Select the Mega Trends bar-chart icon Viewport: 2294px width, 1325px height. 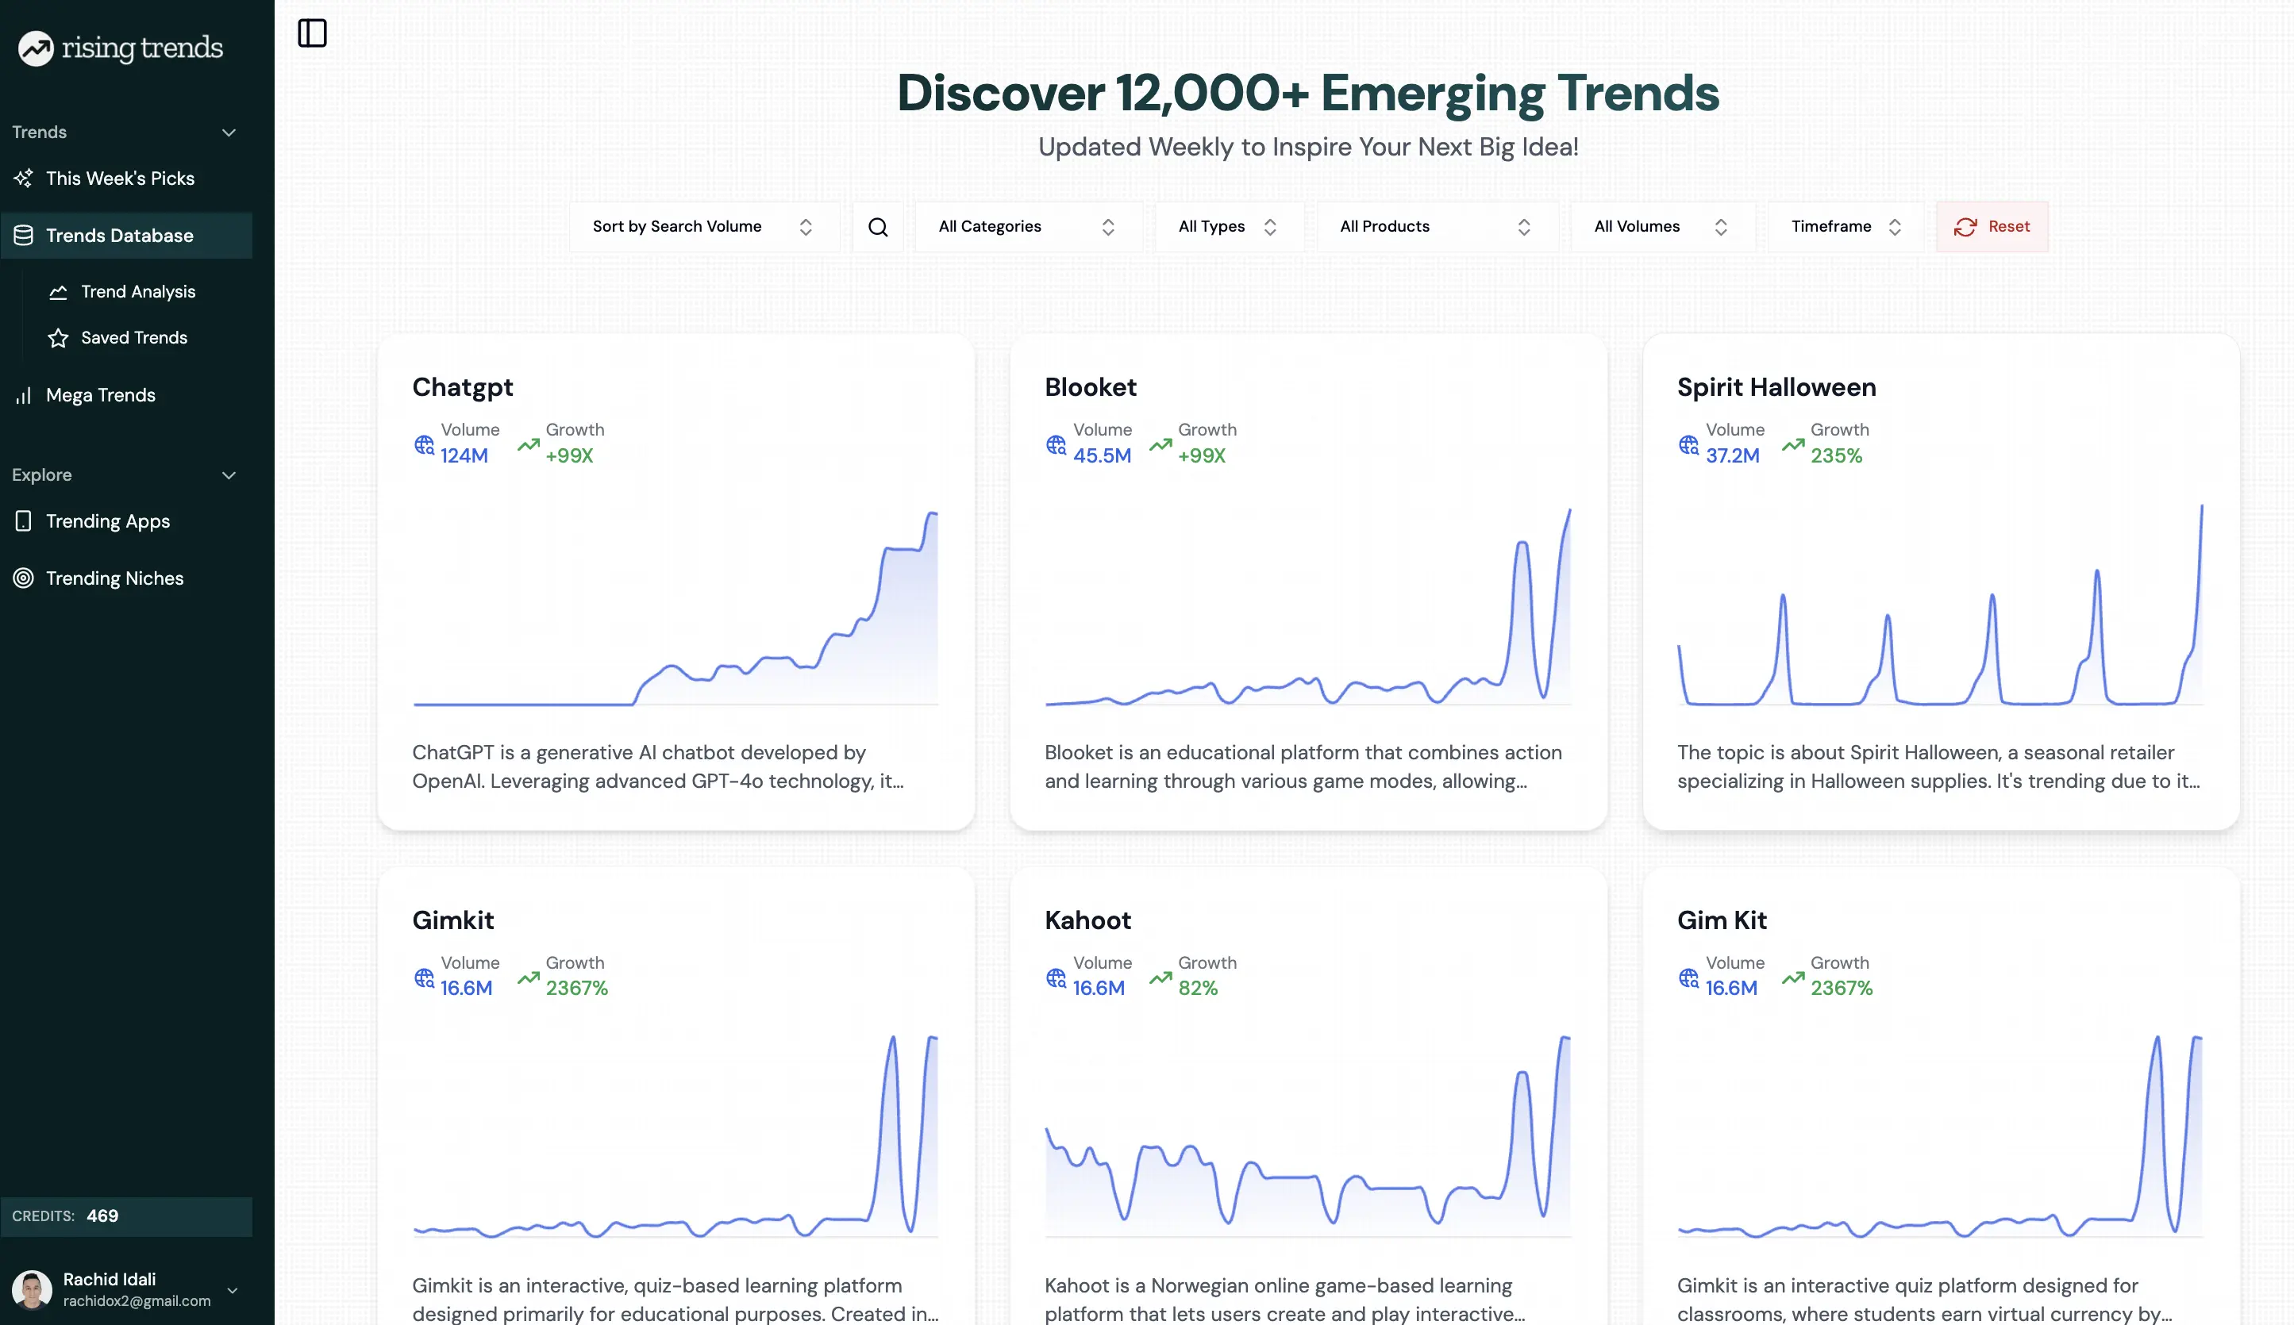click(x=24, y=395)
